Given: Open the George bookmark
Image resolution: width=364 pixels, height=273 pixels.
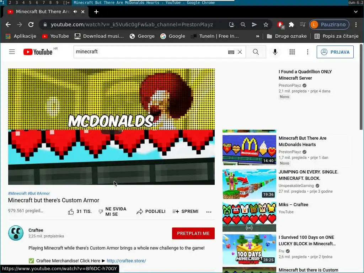Looking at the screenshot, I should tap(142, 36).
